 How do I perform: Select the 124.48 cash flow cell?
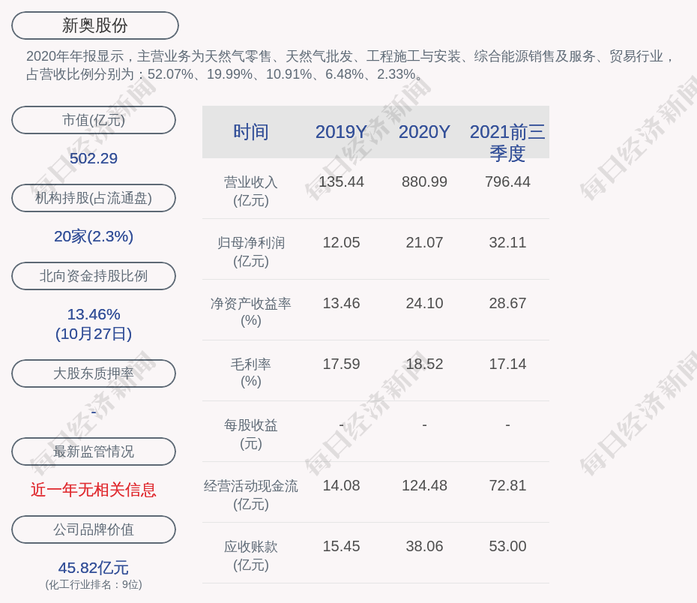pyautogui.click(x=424, y=485)
